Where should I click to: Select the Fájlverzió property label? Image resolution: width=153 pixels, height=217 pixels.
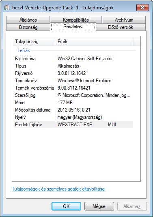point(24,73)
